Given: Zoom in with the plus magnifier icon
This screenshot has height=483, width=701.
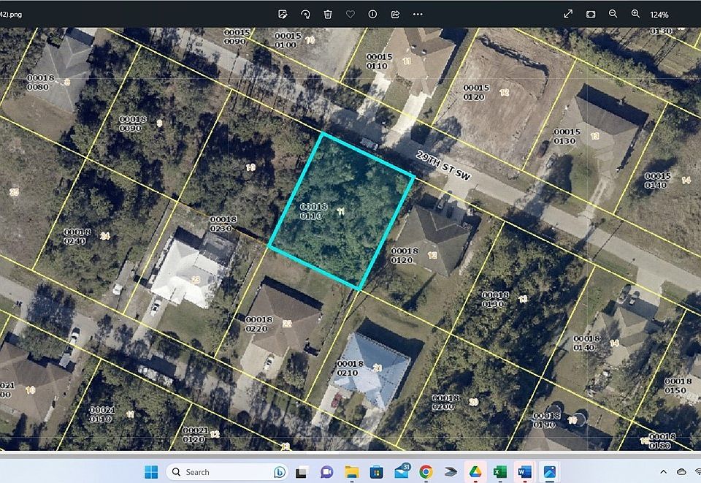Looking at the screenshot, I should (x=635, y=14).
